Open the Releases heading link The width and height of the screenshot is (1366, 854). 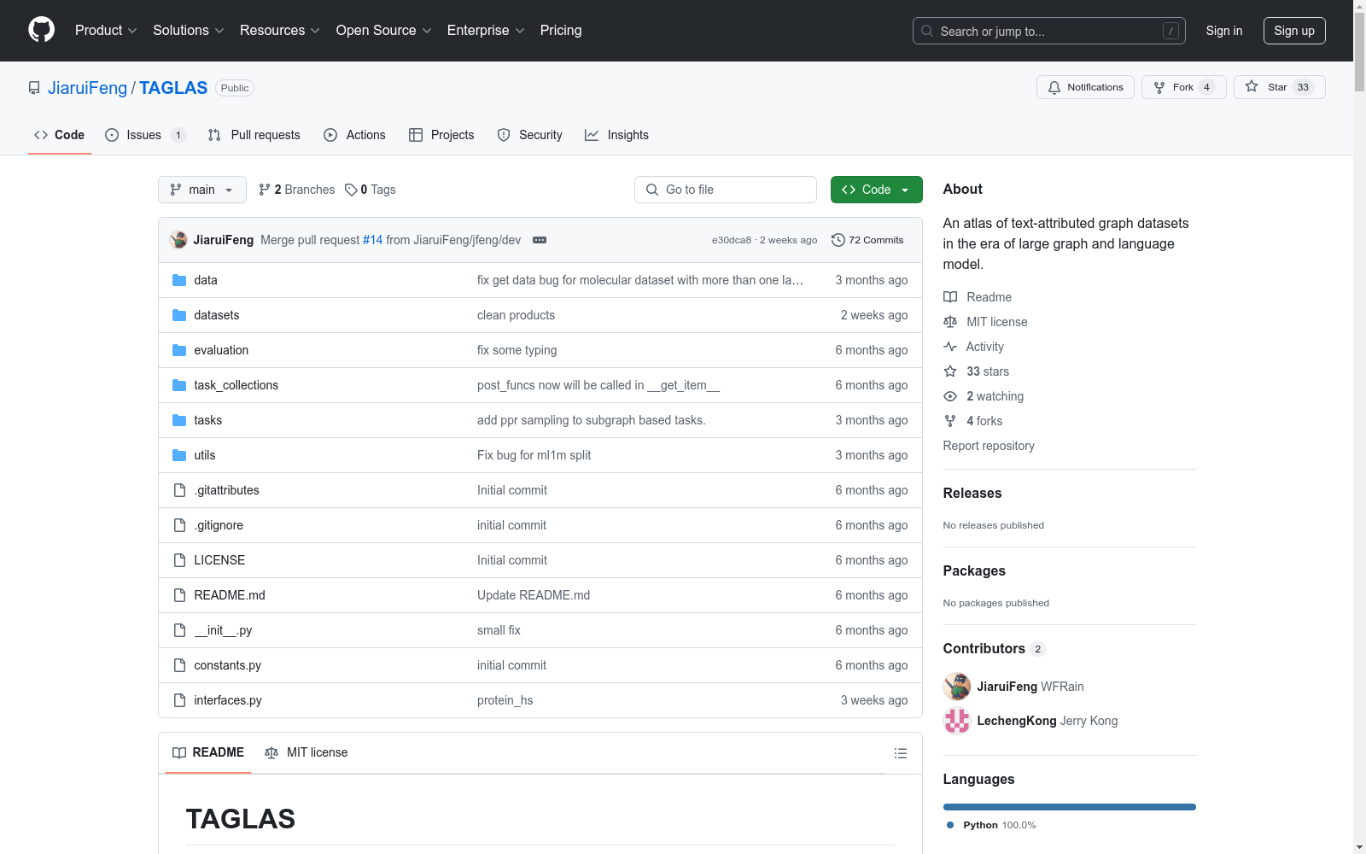972,493
